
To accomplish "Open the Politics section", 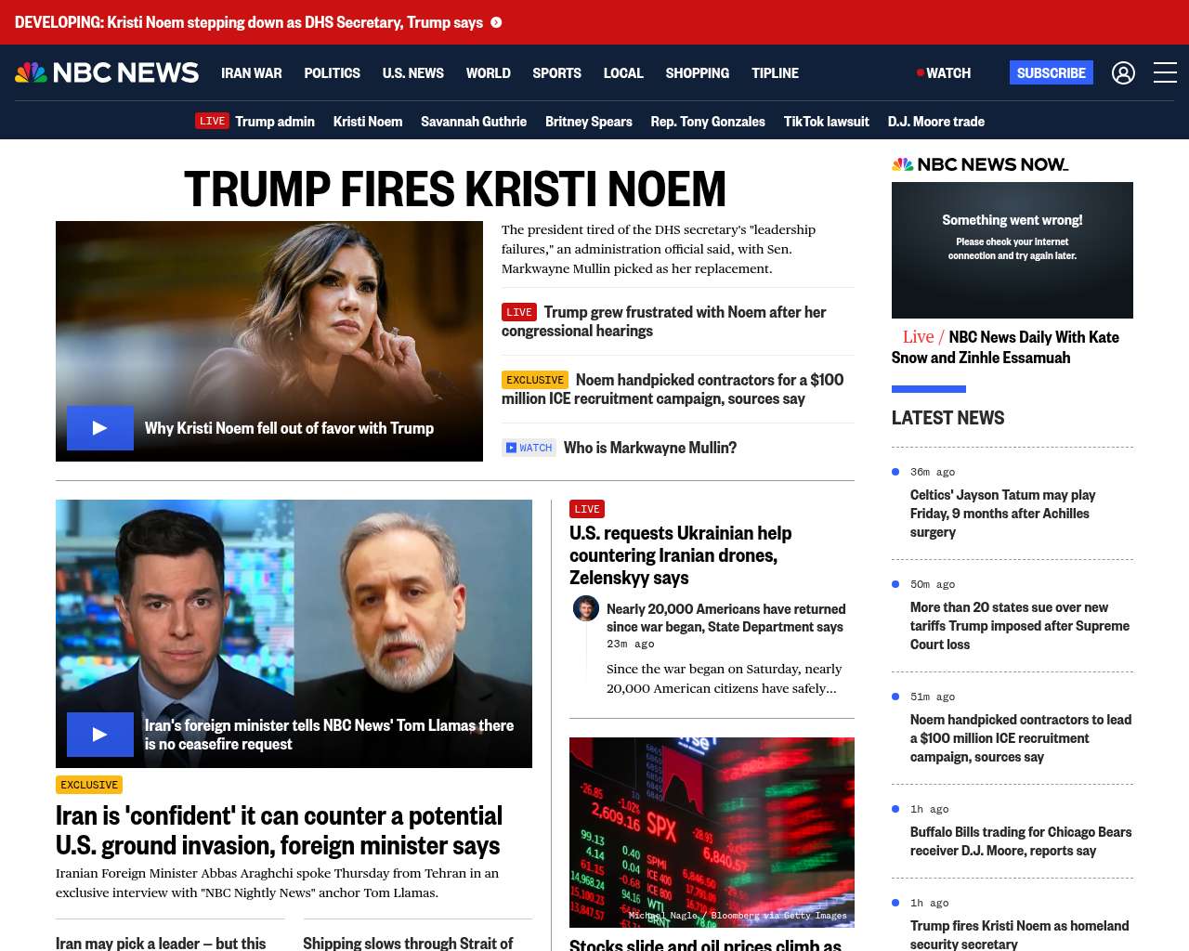I will [x=332, y=72].
